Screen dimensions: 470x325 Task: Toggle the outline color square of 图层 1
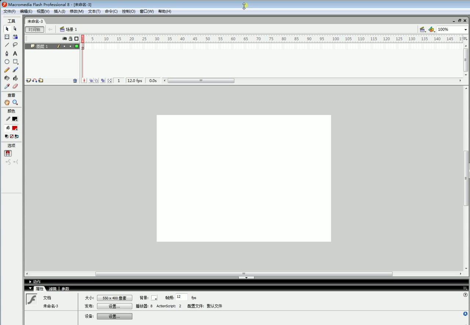[x=76, y=46]
